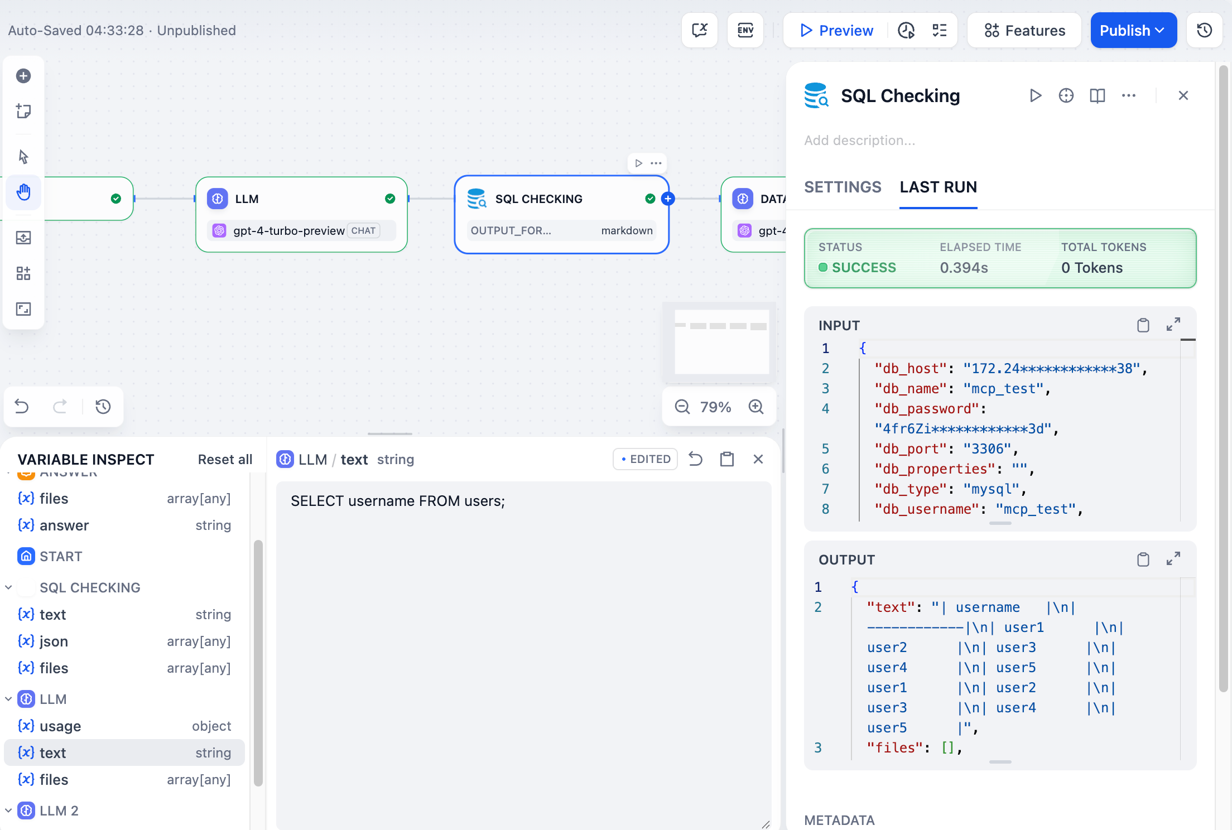
Task: Zoom in on the canvas
Action: (756, 407)
